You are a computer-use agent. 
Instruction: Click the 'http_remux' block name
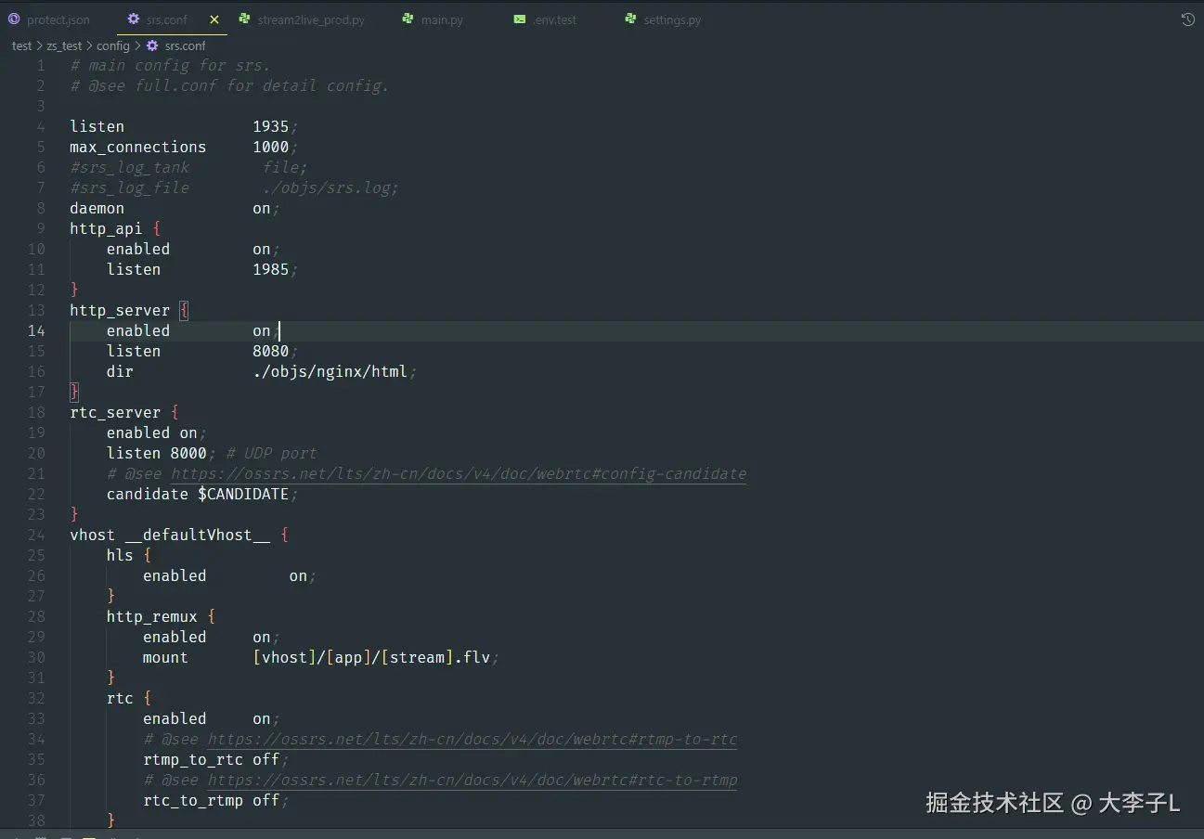click(x=152, y=616)
